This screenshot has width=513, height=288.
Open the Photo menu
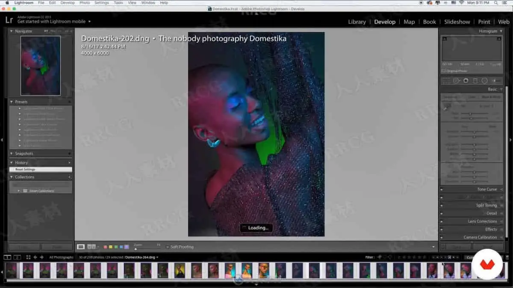click(x=85, y=3)
